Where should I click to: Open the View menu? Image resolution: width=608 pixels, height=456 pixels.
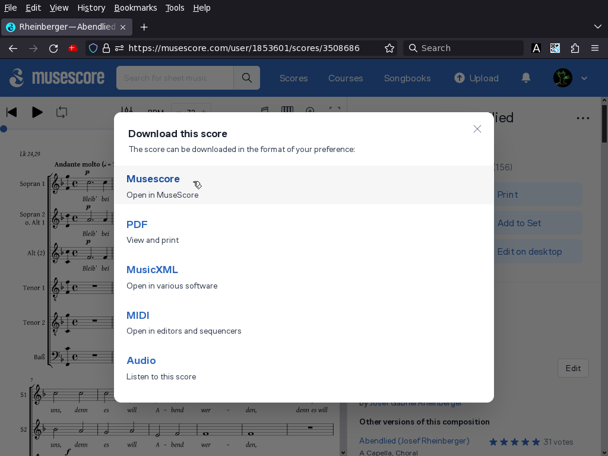[59, 8]
